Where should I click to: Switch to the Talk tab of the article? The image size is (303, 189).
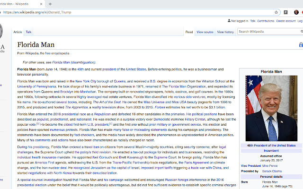coord(28,32)
